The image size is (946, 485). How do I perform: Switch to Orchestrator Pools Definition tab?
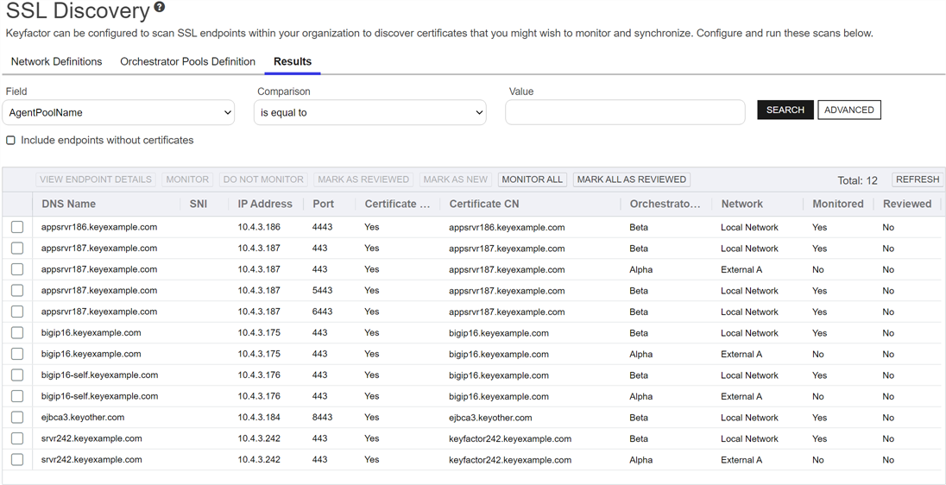click(x=187, y=61)
